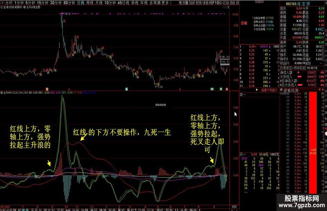
Task: Select the 30分钟 period
Action: pos(56,3)
